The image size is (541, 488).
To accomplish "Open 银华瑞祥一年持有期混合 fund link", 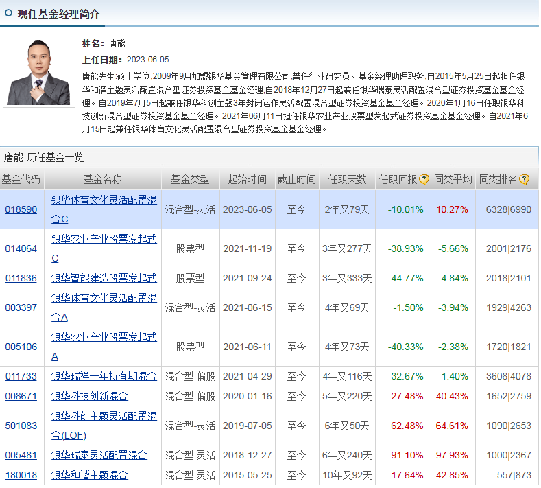I will click(x=104, y=376).
